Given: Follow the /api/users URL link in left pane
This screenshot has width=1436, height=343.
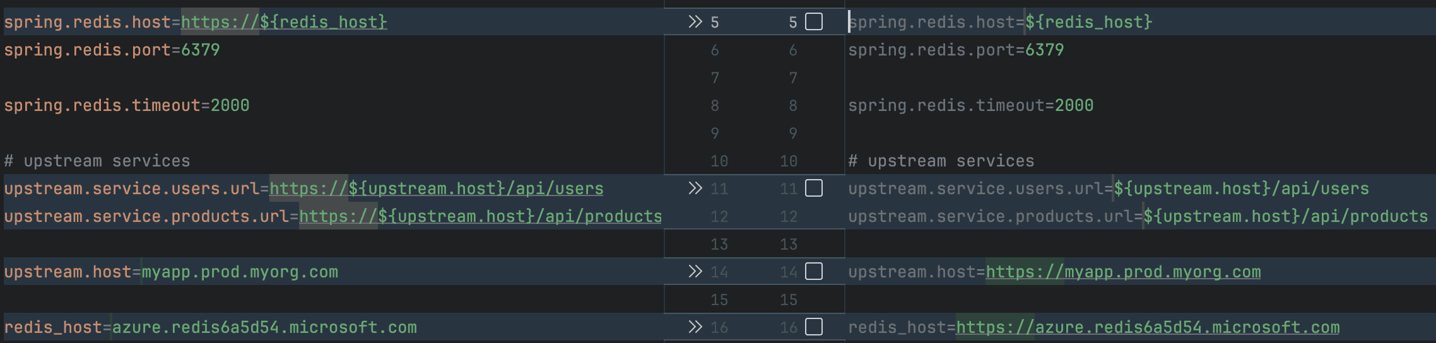Looking at the screenshot, I should tap(436, 189).
